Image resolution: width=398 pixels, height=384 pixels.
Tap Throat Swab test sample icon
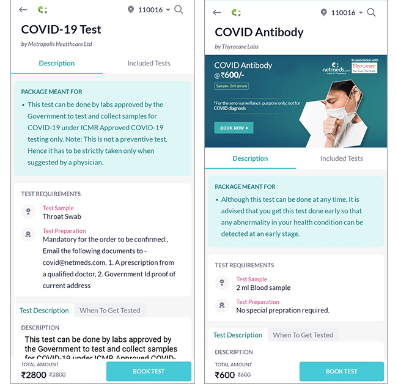point(28,212)
